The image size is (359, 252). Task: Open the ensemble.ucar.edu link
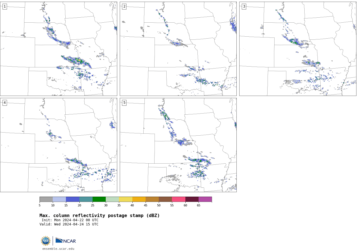coord(58,249)
